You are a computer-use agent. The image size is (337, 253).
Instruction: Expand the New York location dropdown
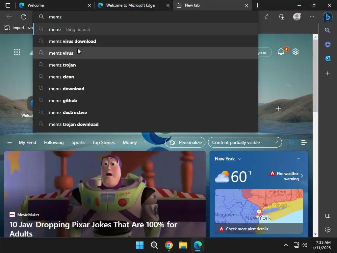[x=239, y=159]
